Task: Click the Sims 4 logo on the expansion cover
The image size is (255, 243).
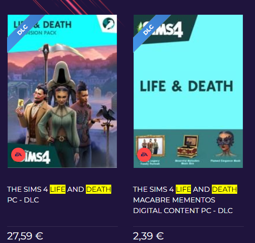Action: coord(37,157)
